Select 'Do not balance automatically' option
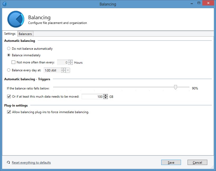 (9, 49)
